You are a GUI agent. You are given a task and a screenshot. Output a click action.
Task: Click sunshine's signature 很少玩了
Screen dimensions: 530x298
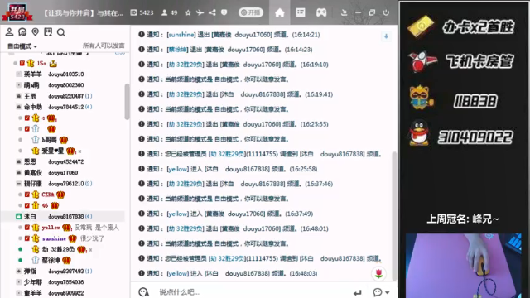pyautogui.click(x=92, y=238)
